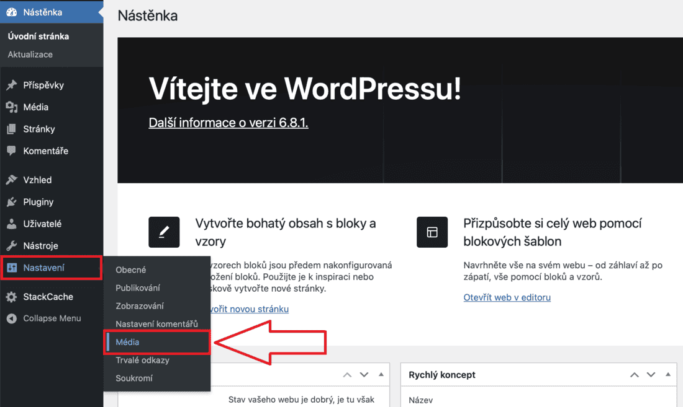Open Obecné settings submenu entry
This screenshot has width=683, height=407.
[130, 269]
